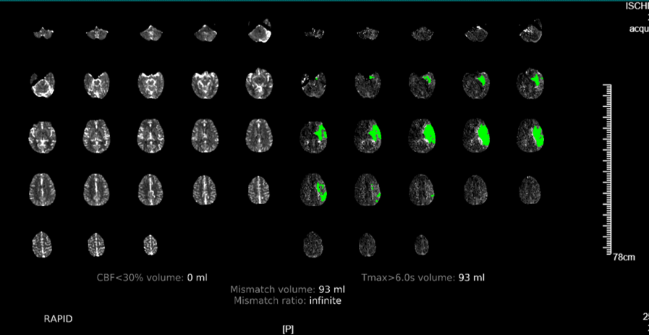Select the Mismatch ratio: infinite readout

tap(287, 300)
